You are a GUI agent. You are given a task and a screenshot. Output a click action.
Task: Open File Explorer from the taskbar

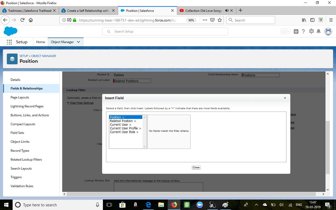pos(161,205)
